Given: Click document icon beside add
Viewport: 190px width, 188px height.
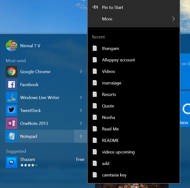Looking at the screenshot, I should (95, 163).
